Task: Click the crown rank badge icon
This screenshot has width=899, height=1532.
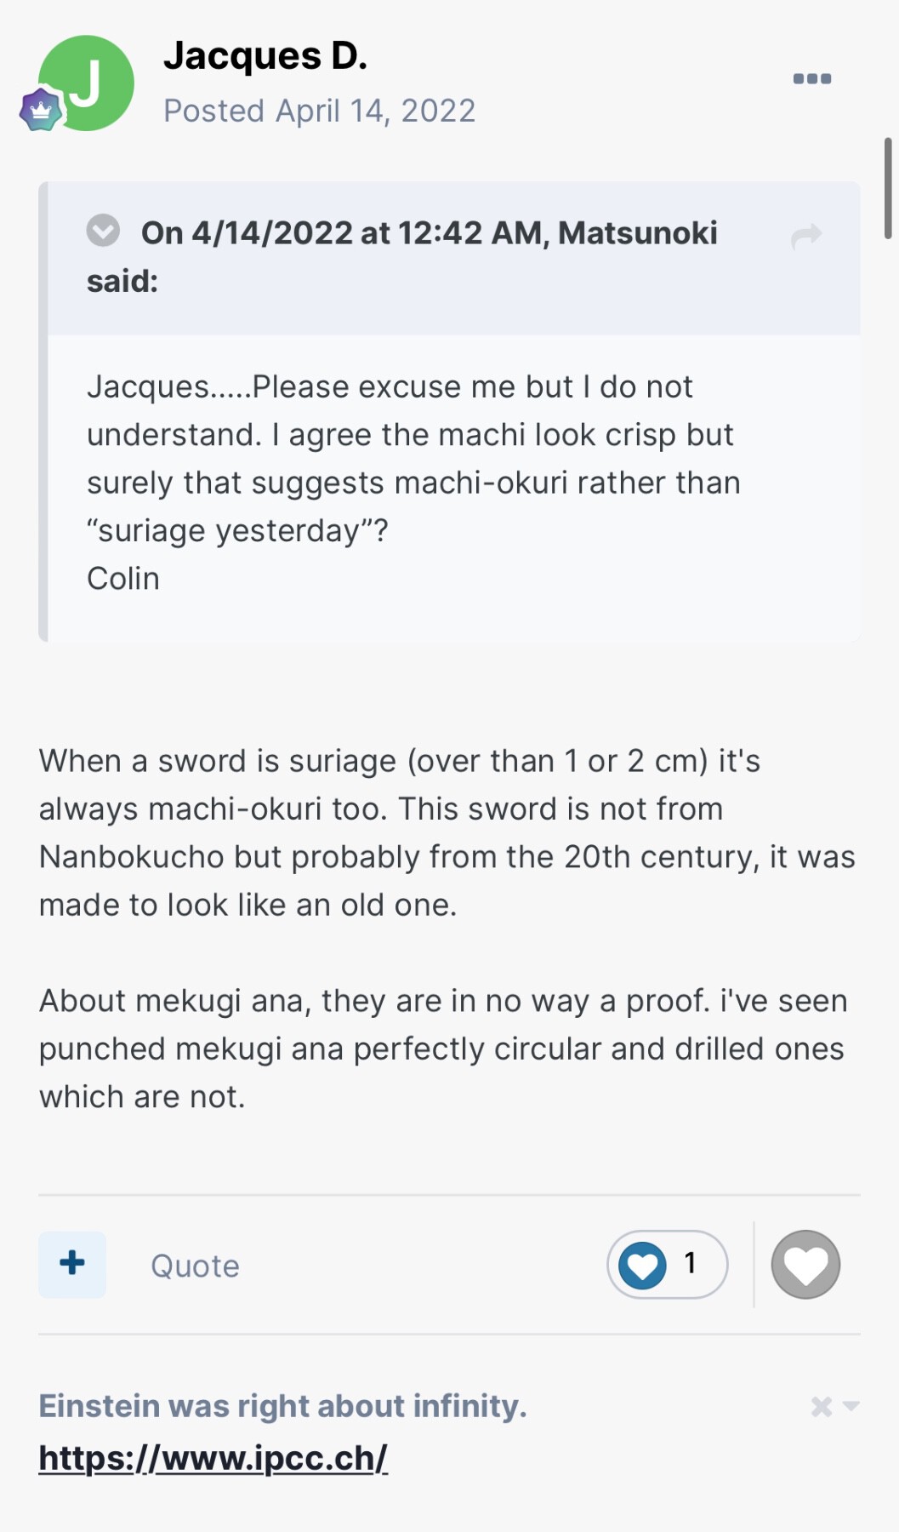Action: click(x=41, y=111)
